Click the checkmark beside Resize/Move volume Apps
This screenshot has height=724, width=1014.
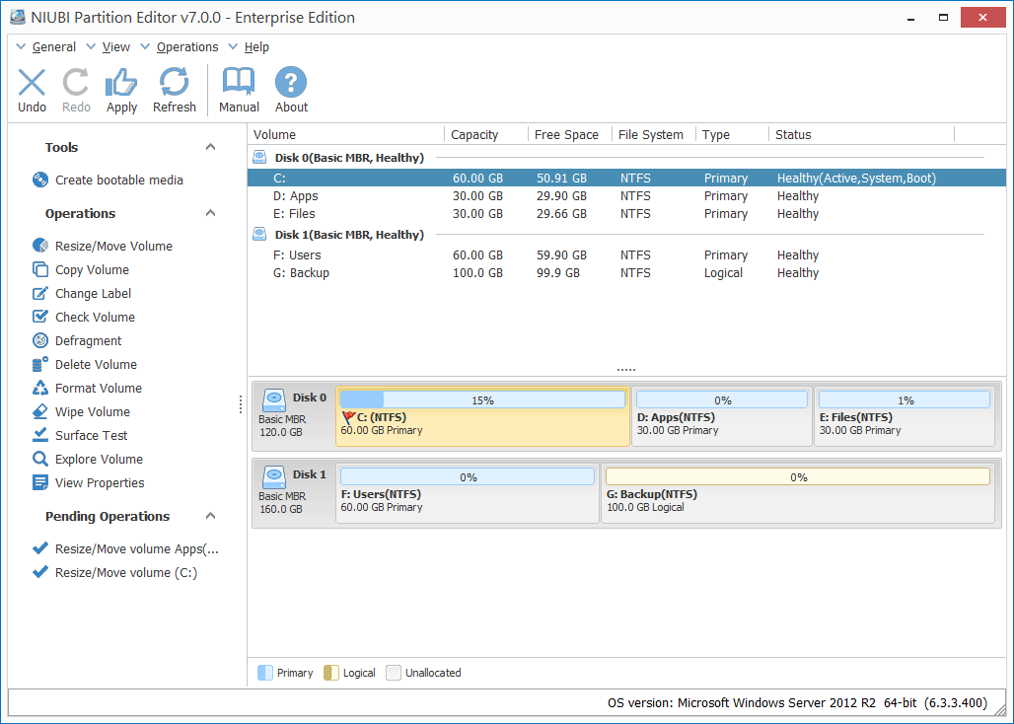point(40,548)
